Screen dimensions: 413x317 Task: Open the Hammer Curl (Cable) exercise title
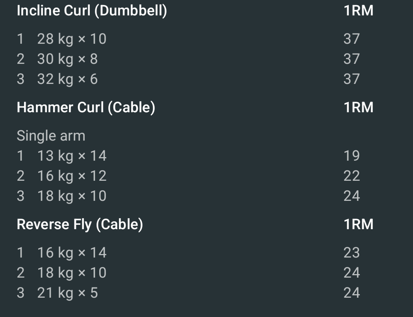pos(86,107)
